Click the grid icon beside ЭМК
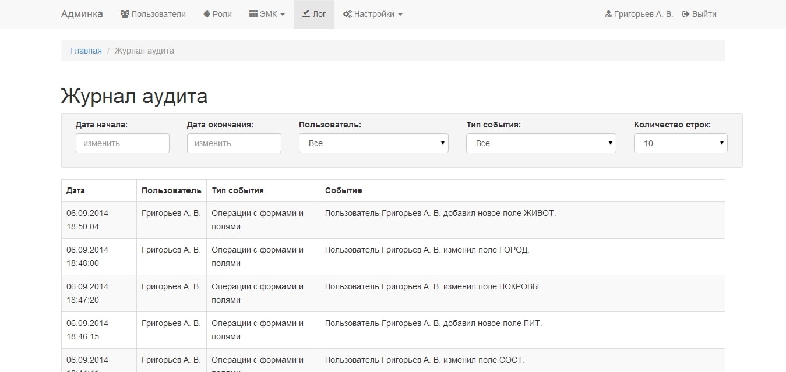 tap(253, 14)
